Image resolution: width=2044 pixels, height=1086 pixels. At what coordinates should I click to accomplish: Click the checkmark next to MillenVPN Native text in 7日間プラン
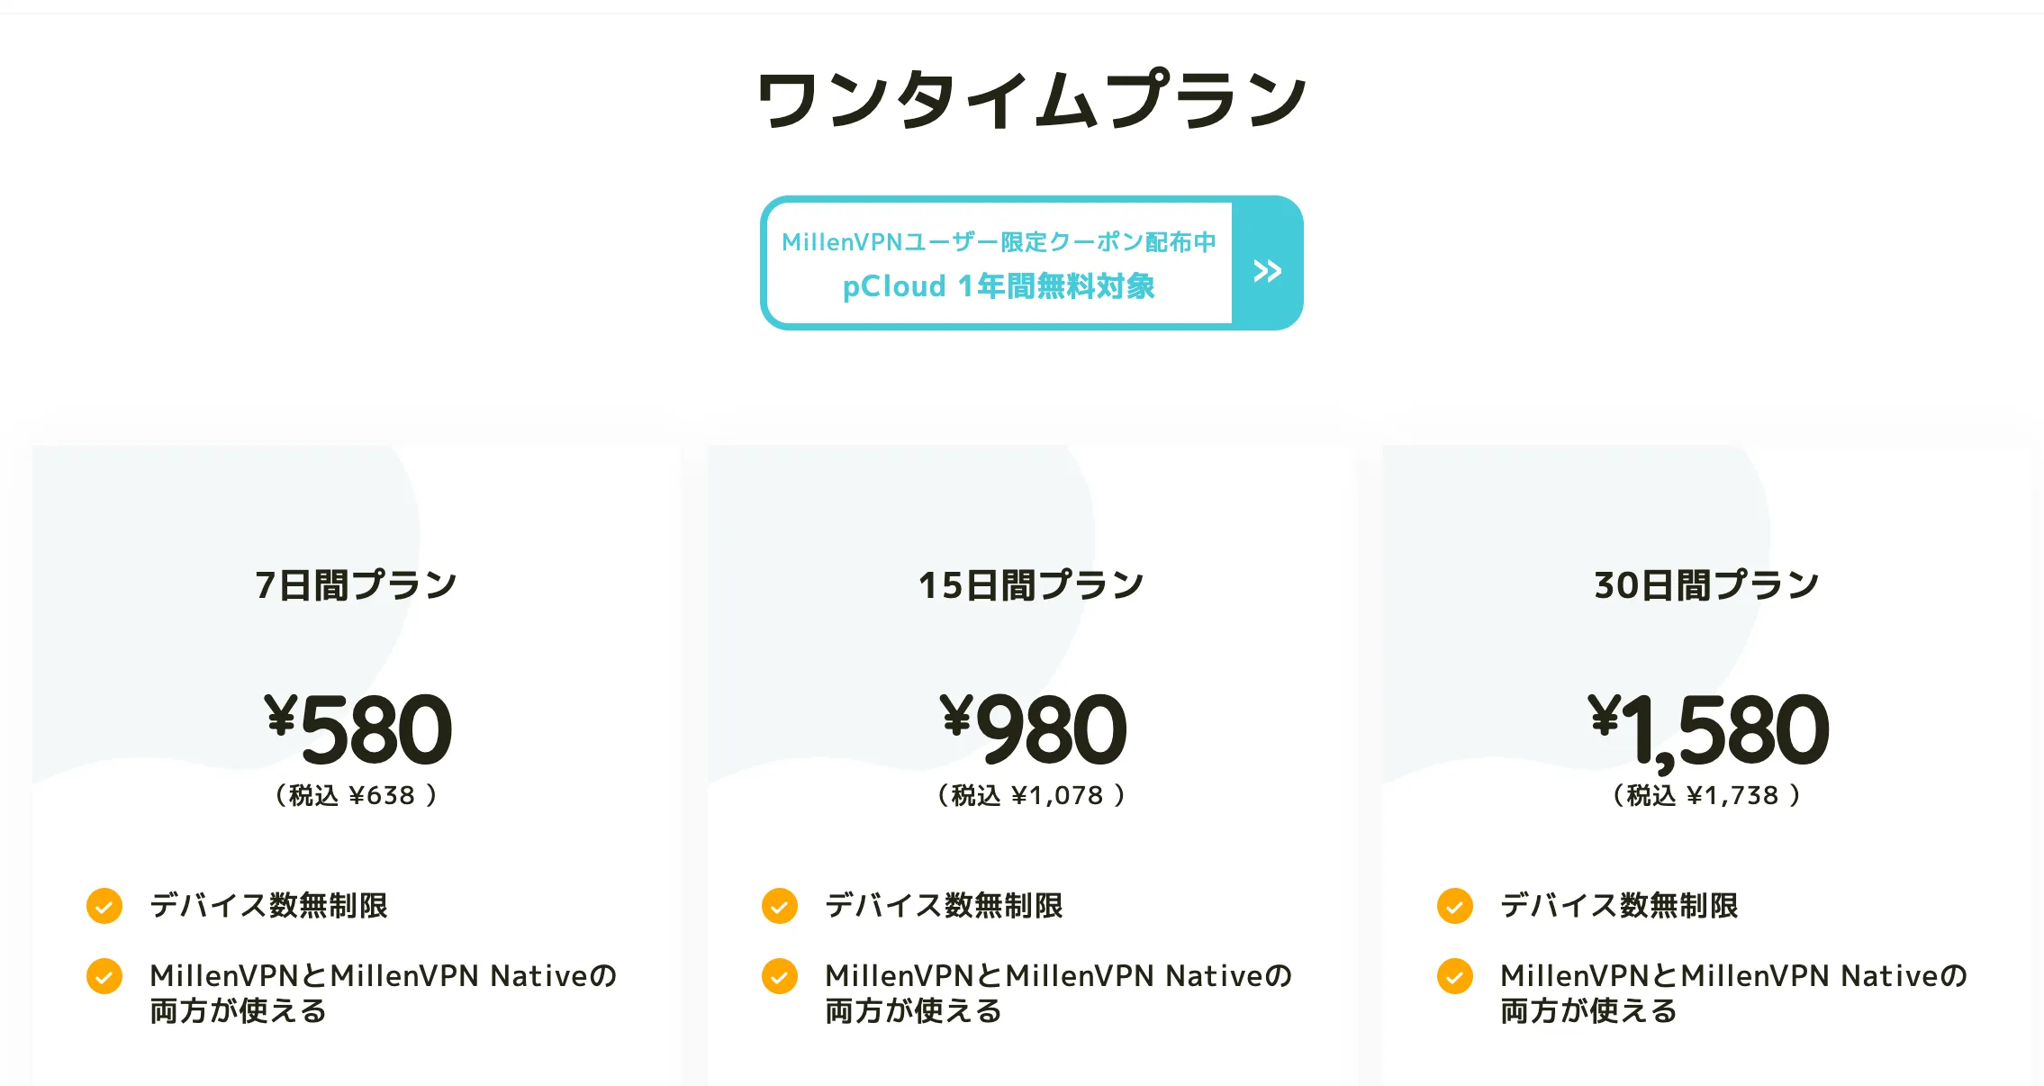coord(104,976)
